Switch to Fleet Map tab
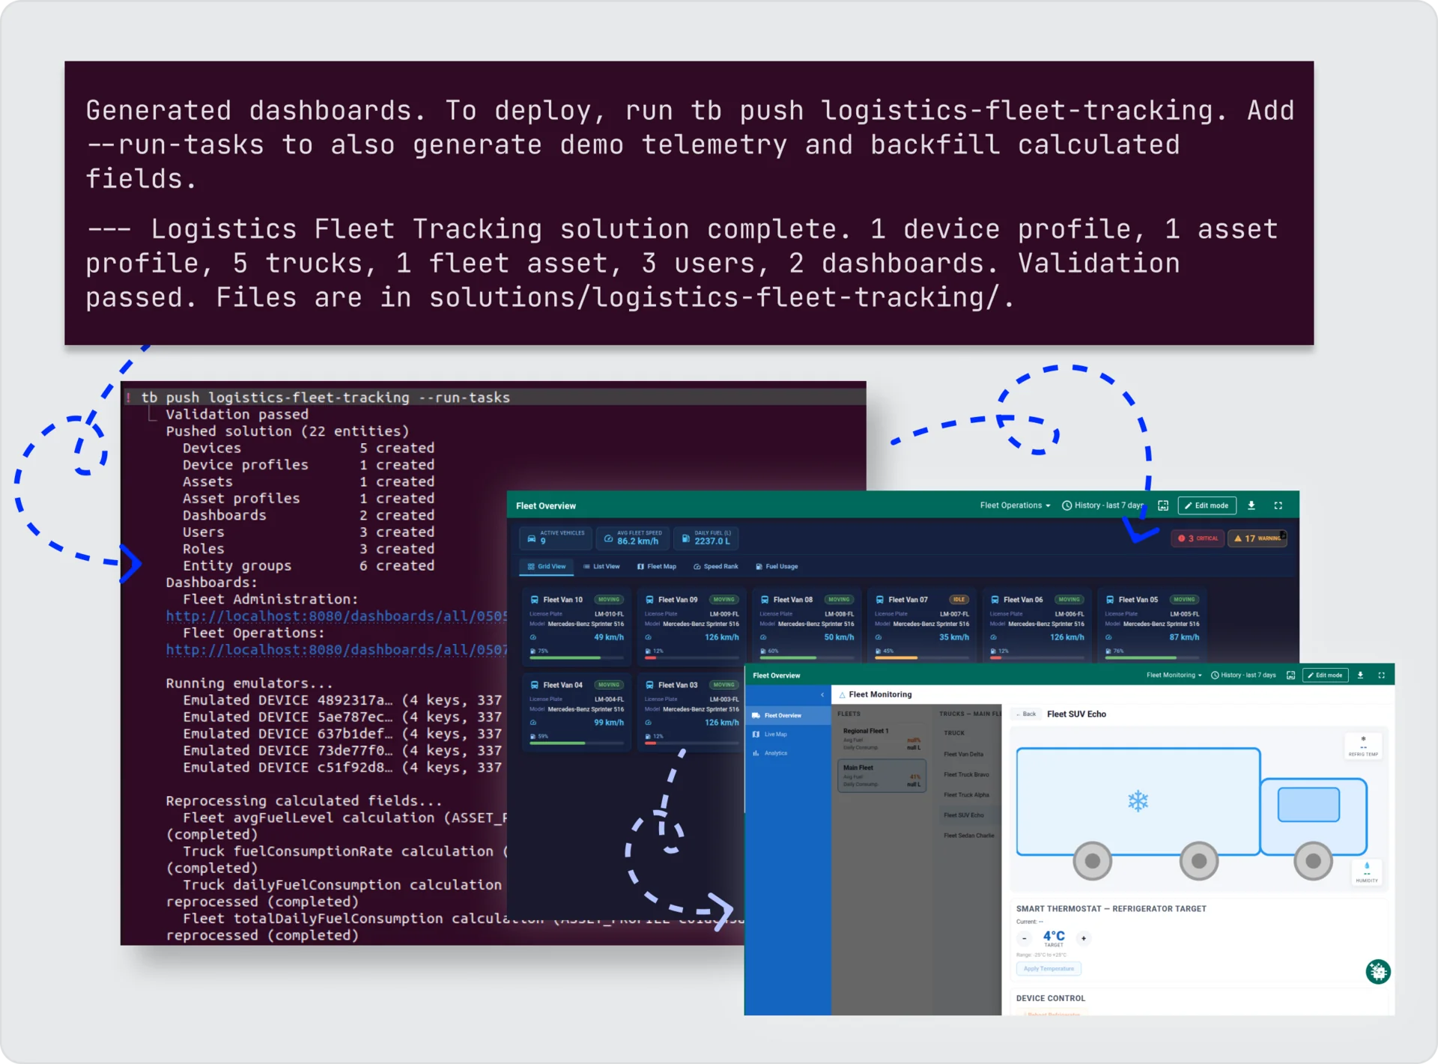Screen dimensions: 1438x1064 pyautogui.click(x=657, y=567)
